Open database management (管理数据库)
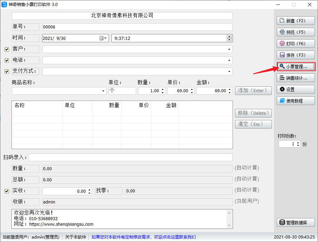The height and width of the screenshot is (242, 318). (x=295, y=223)
